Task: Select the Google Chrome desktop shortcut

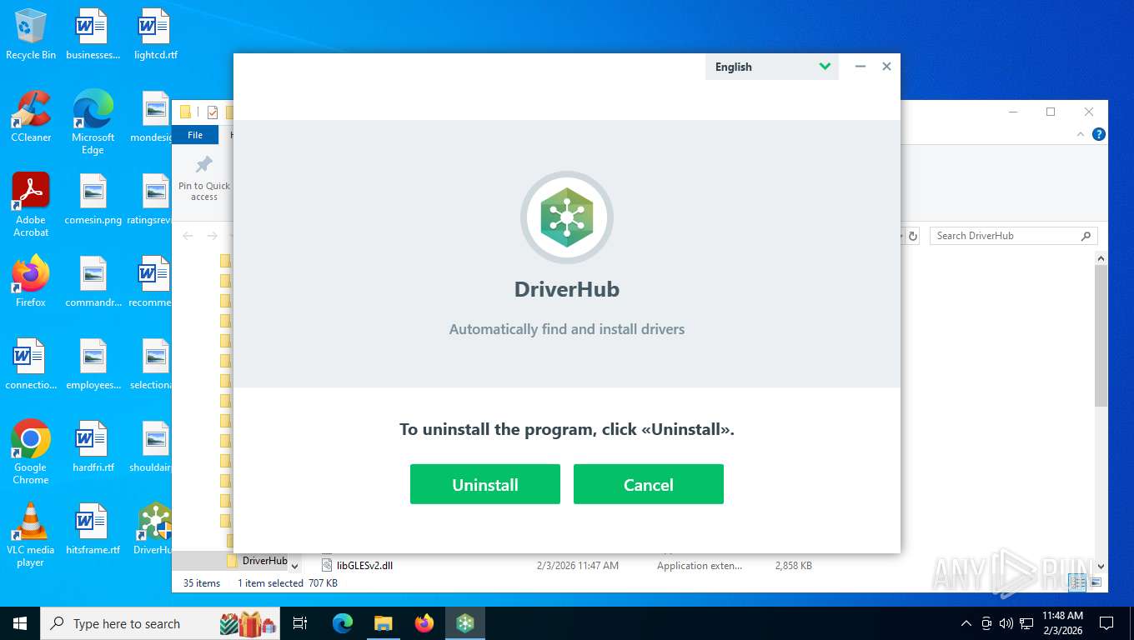Action: point(31,452)
